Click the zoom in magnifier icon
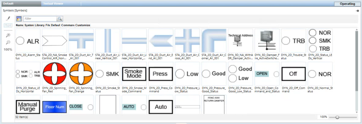362x124 pixels. 8,35
